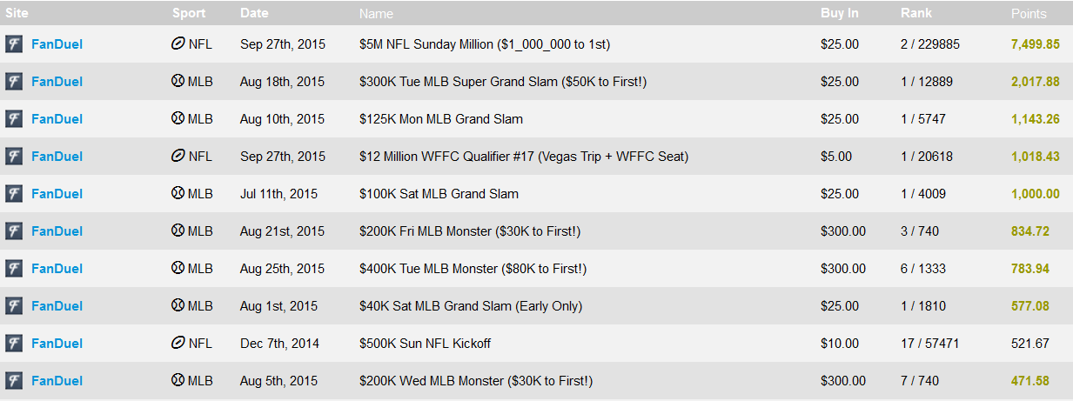Click MLB baseball icon in $400K Tue Monster row
This screenshot has width=1073, height=401.
(178, 268)
